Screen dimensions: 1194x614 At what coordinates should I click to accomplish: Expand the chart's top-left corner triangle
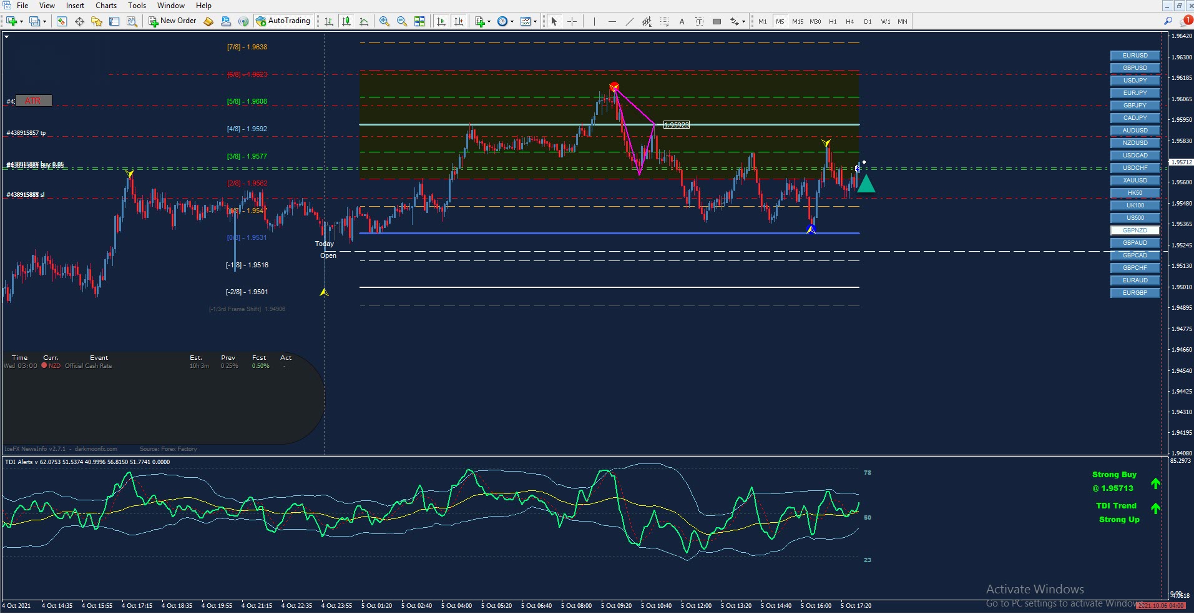tap(6, 37)
